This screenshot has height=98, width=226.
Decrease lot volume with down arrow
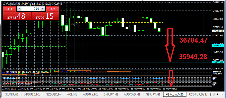tap(19, 9)
